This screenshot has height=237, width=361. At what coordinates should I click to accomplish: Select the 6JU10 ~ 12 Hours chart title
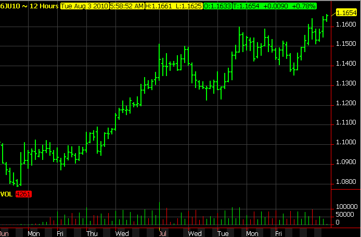tap(29, 6)
